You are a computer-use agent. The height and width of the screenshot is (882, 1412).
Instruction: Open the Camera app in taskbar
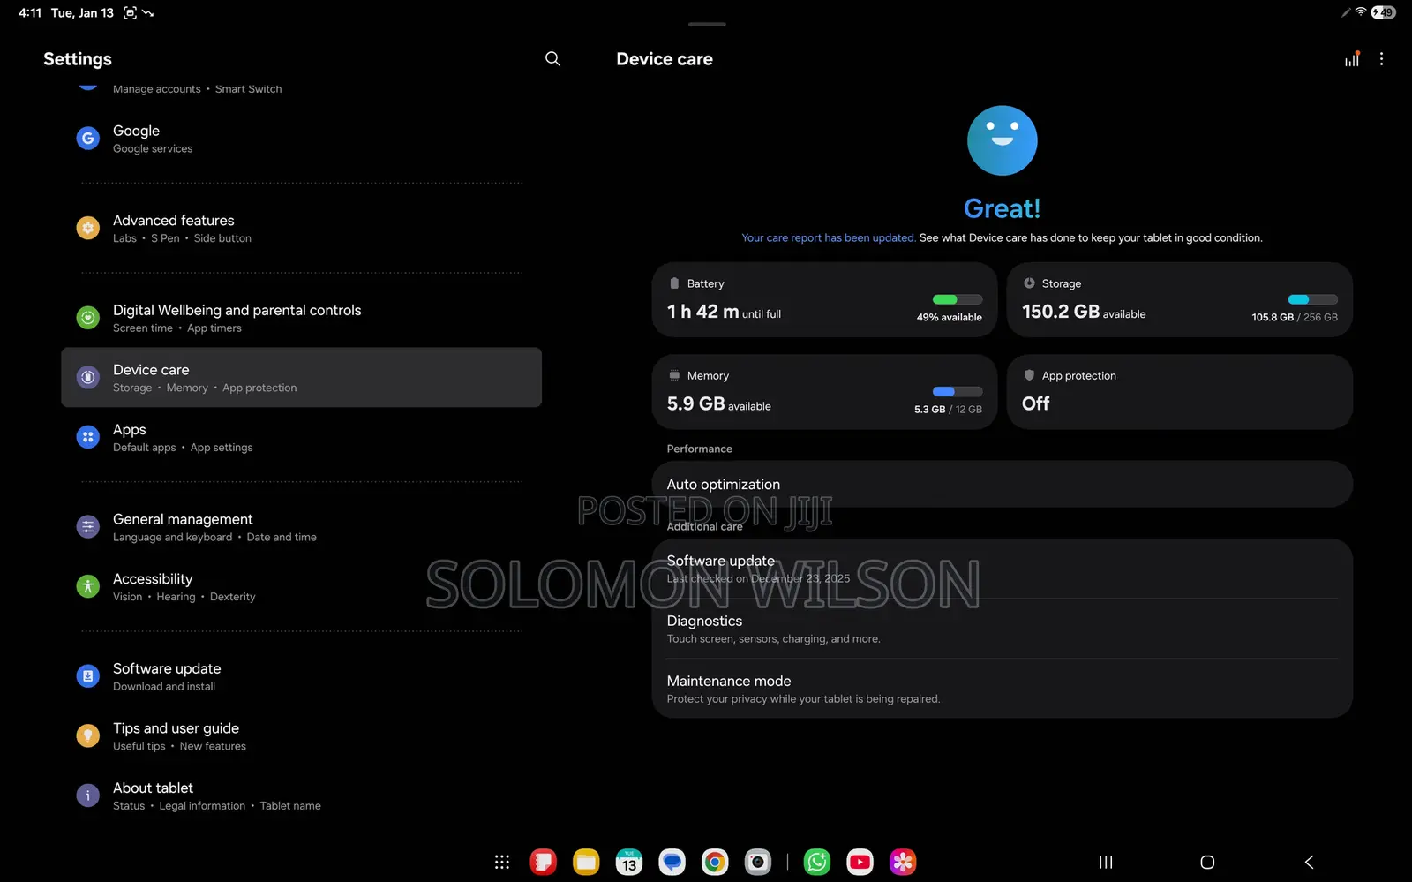(x=757, y=862)
